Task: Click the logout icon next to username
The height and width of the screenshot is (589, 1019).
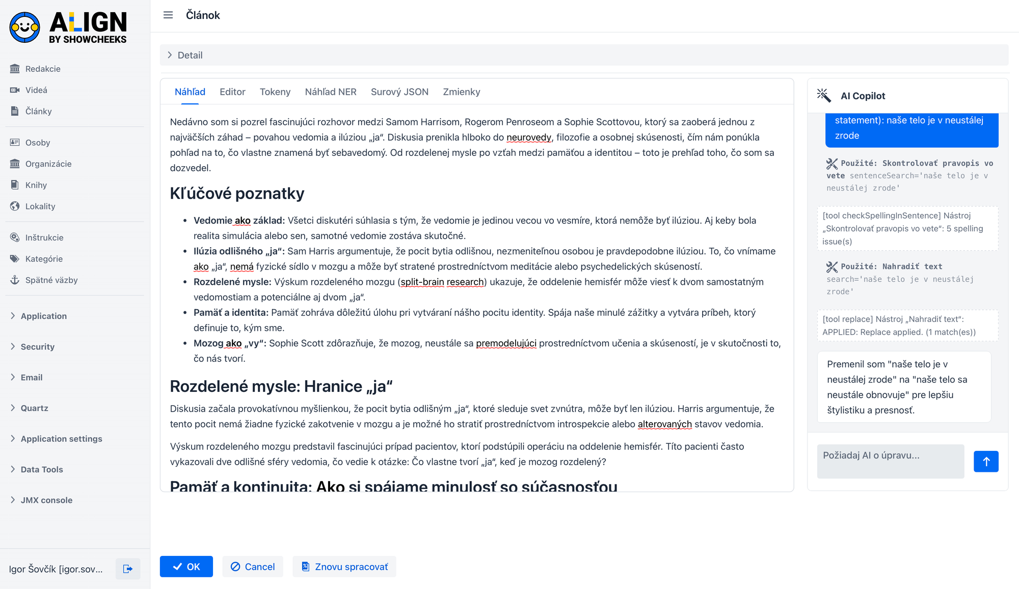Action: (128, 569)
